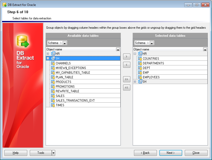Viewport: 212px width, 160px height.
Task: Select DEPARTMENTS in selected data tables
Action: coord(172,63)
